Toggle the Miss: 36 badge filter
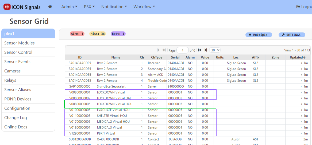 pyautogui.click(x=98, y=34)
